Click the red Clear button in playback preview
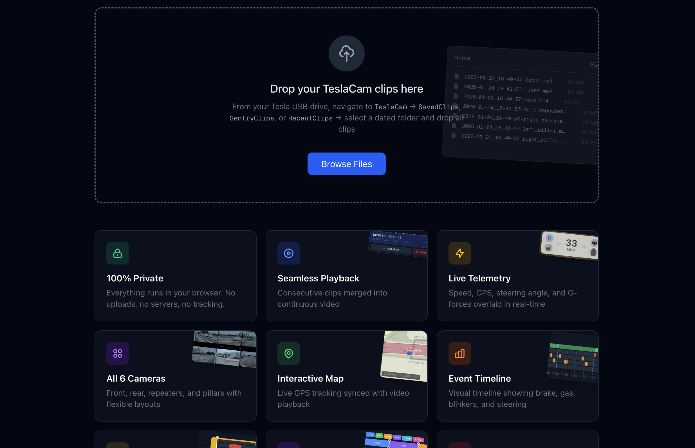Screen dimensions: 695x448 pos(420,252)
